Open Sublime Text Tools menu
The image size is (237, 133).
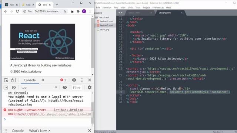(138, 7)
